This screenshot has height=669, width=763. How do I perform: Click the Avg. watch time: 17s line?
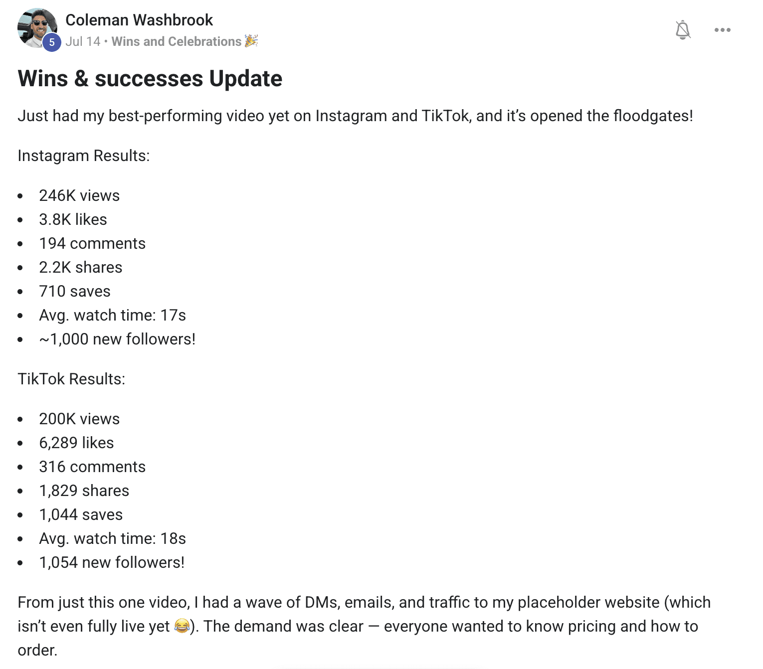tap(112, 315)
